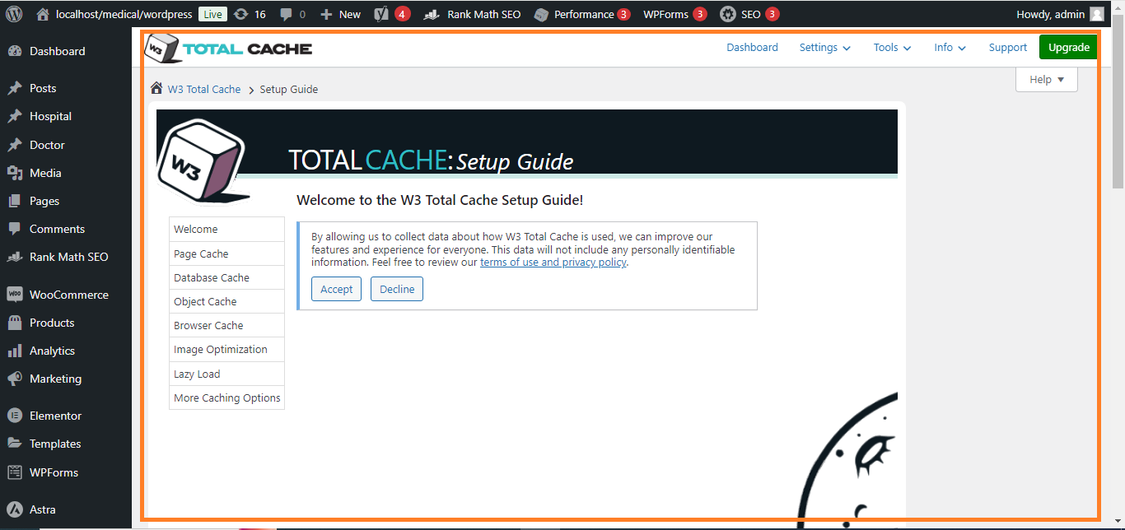Click the Performance cube icon in admin bar

[541, 14]
